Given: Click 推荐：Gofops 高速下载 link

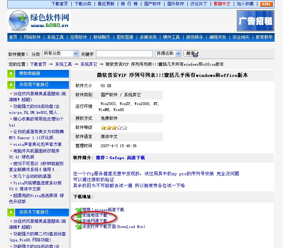Looking at the screenshot, I should 120,158.
